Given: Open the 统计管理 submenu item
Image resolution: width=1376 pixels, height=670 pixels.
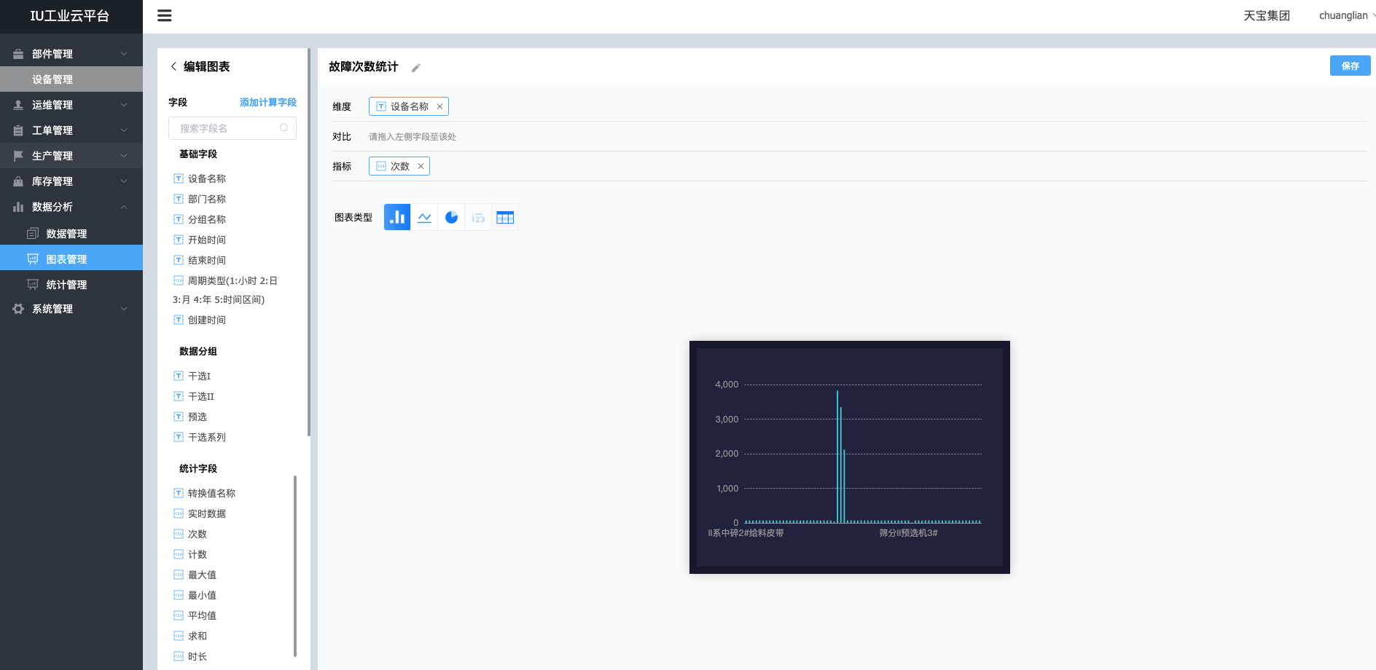Looking at the screenshot, I should click(71, 285).
